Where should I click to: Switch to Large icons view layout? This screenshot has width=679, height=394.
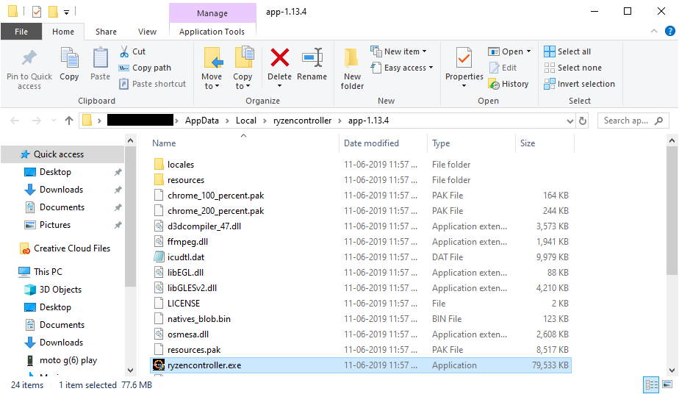[x=667, y=384]
